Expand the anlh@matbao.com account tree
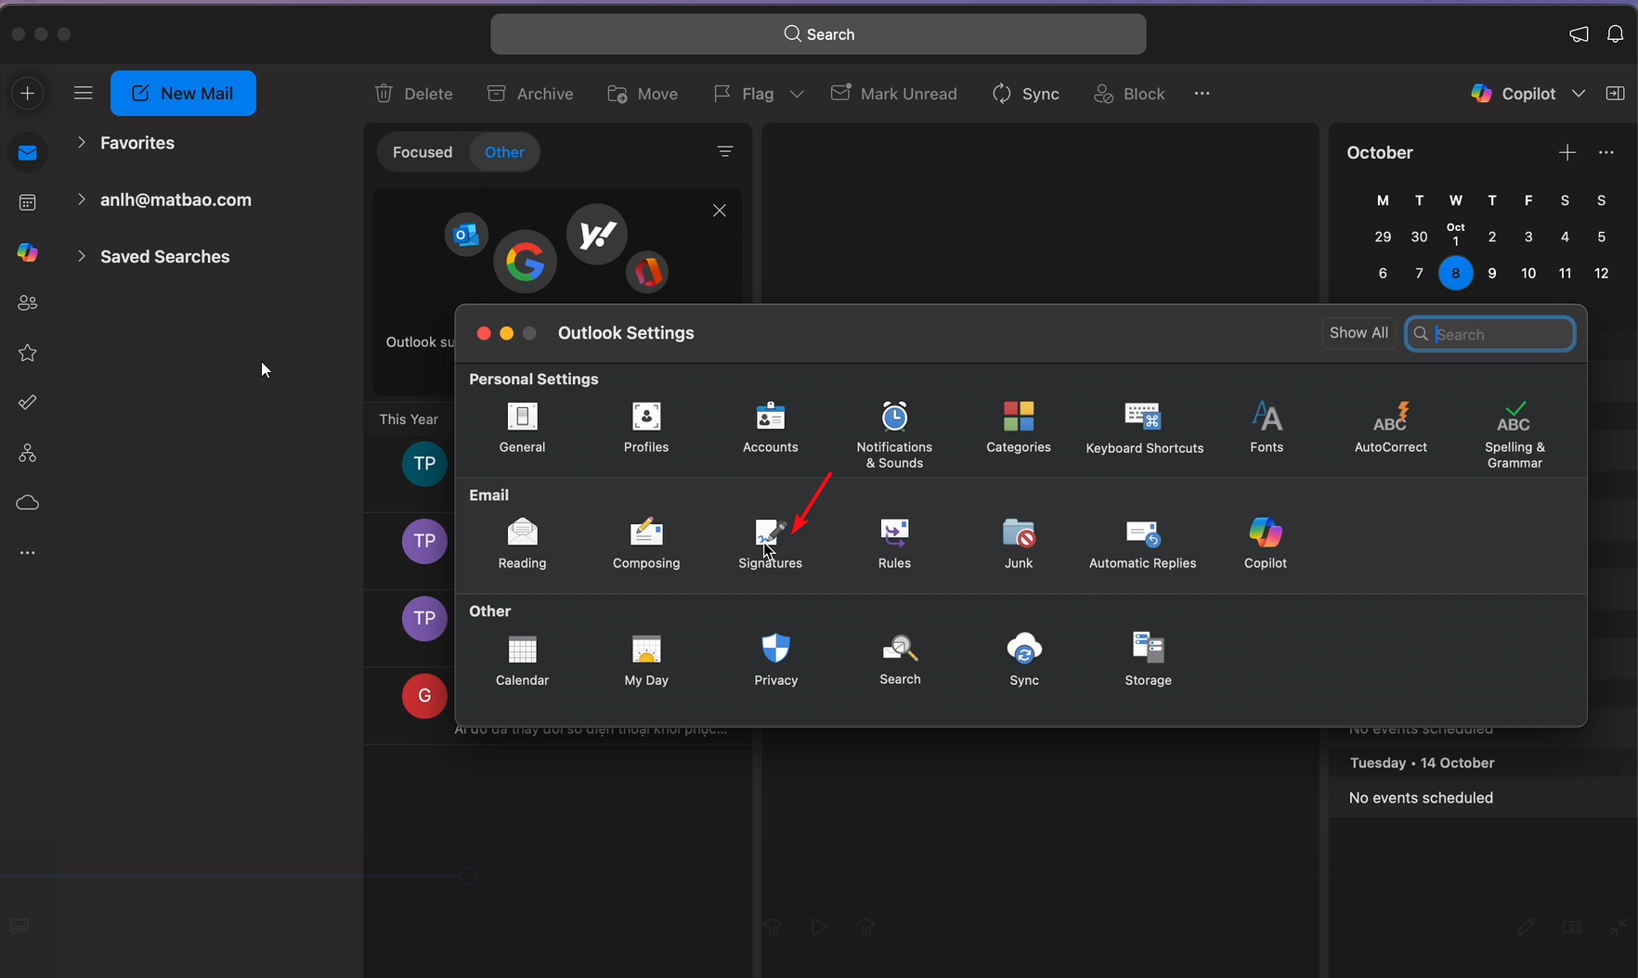The width and height of the screenshot is (1638, 978). 82,199
